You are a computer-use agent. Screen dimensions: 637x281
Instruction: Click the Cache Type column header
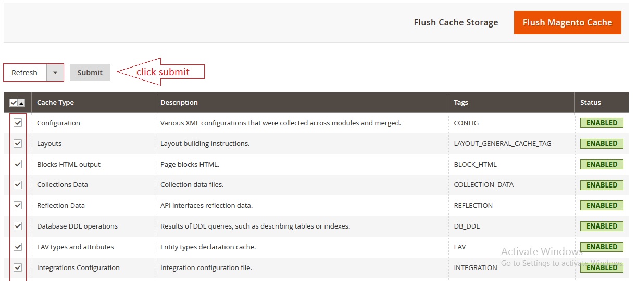pos(56,103)
